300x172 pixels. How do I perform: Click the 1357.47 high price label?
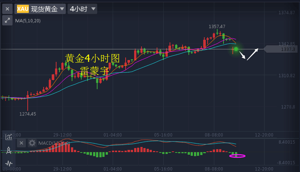tap(217, 27)
